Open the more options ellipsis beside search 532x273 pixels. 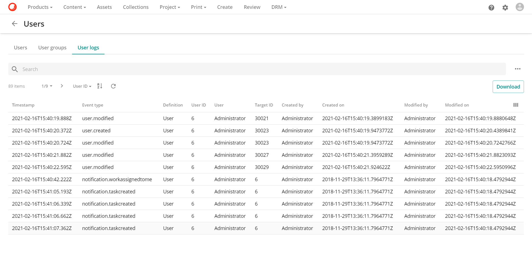click(517, 69)
